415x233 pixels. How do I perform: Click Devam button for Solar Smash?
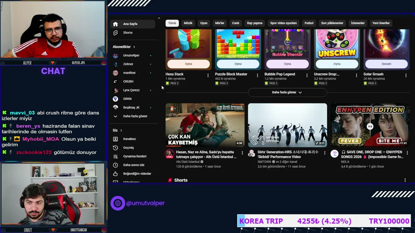click(386, 64)
